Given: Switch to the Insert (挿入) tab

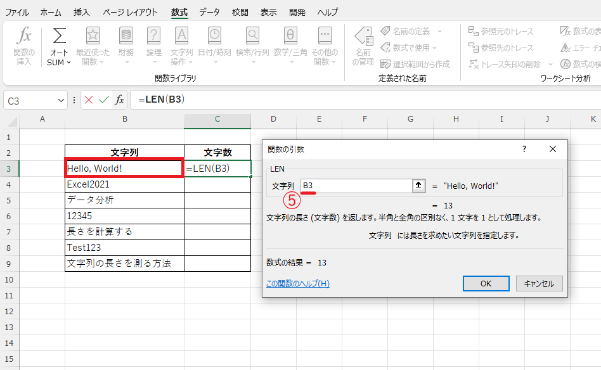Looking at the screenshot, I should pyautogui.click(x=82, y=12).
